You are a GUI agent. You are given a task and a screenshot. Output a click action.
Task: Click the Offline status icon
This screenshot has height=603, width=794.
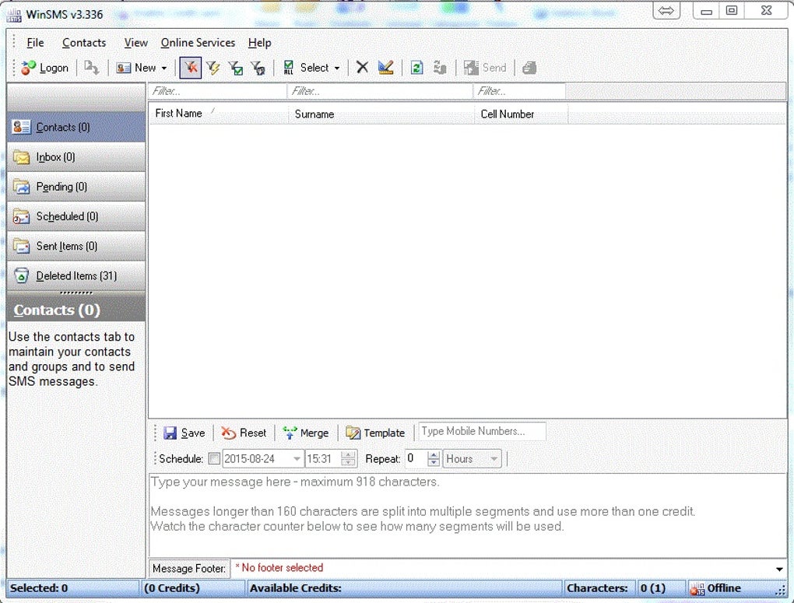click(x=697, y=589)
